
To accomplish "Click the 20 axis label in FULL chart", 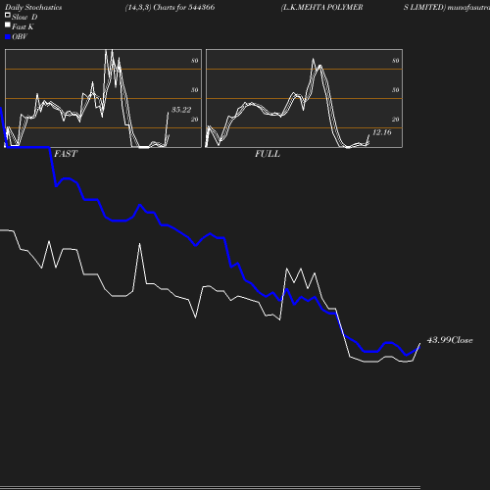I will pyautogui.click(x=396, y=120).
